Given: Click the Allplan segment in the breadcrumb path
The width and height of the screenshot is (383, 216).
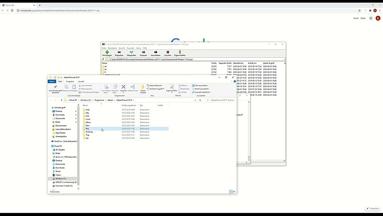Looking at the screenshot, I should click(x=110, y=100).
